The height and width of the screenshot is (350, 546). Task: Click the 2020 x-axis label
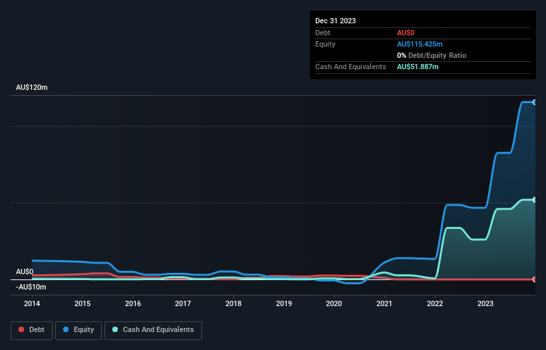coord(334,303)
